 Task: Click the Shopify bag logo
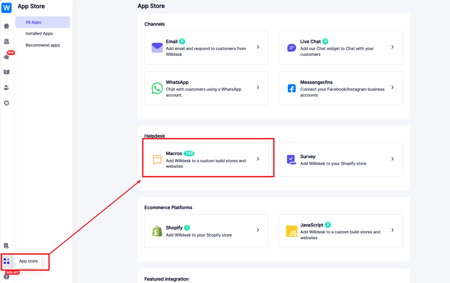coord(157,231)
